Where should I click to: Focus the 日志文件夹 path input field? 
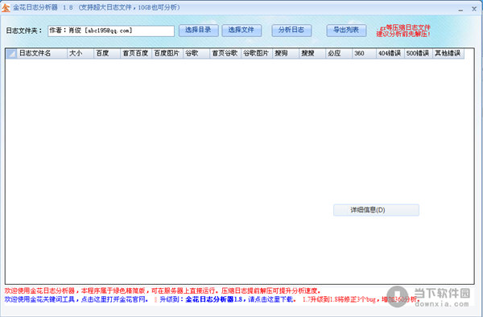tap(111, 31)
